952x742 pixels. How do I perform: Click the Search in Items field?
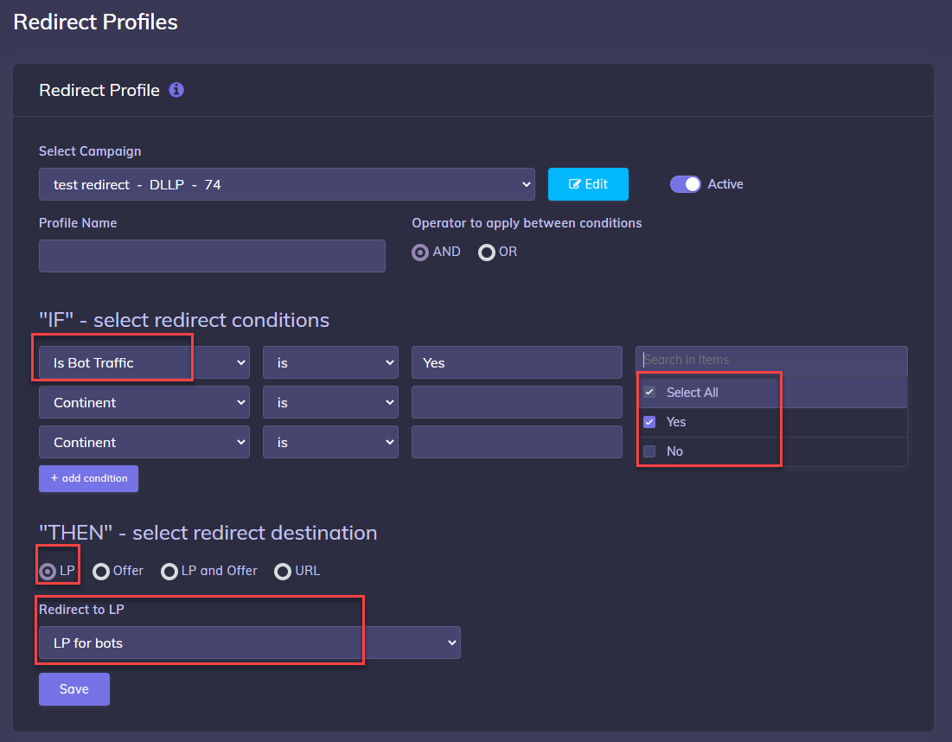[x=770, y=360]
